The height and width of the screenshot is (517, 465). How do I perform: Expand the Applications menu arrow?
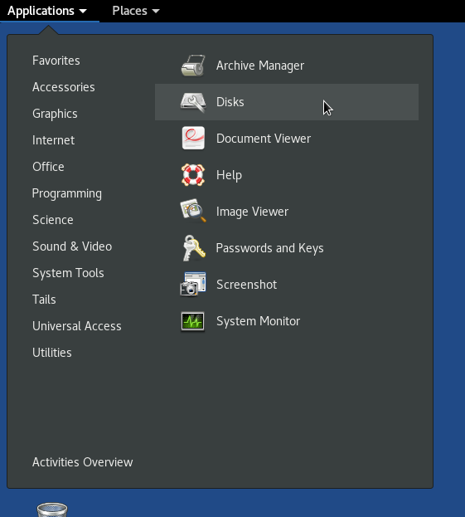pyautogui.click(x=83, y=12)
